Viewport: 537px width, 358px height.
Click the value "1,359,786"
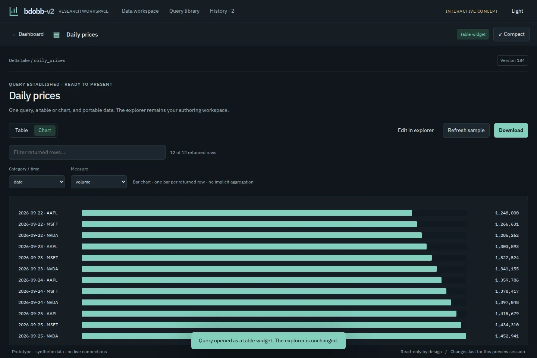tap(507, 280)
